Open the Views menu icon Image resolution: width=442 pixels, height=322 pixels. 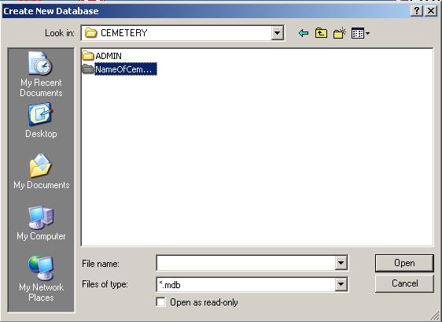[x=360, y=33]
